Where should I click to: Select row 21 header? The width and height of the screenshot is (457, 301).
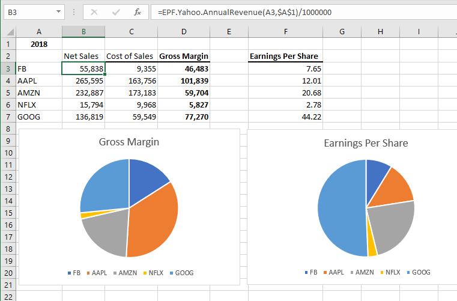(x=8, y=285)
